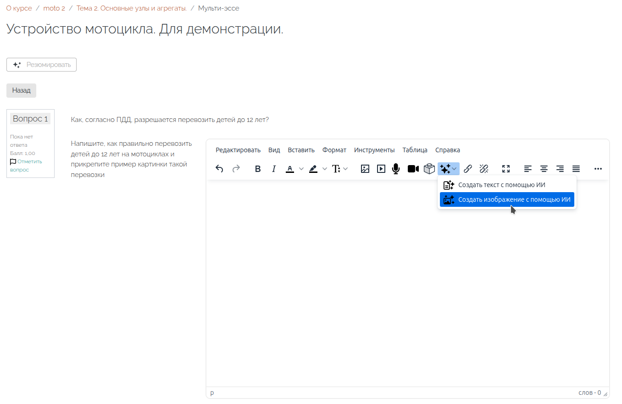Click the question text about ПДД
622x404 pixels.
coord(170,120)
